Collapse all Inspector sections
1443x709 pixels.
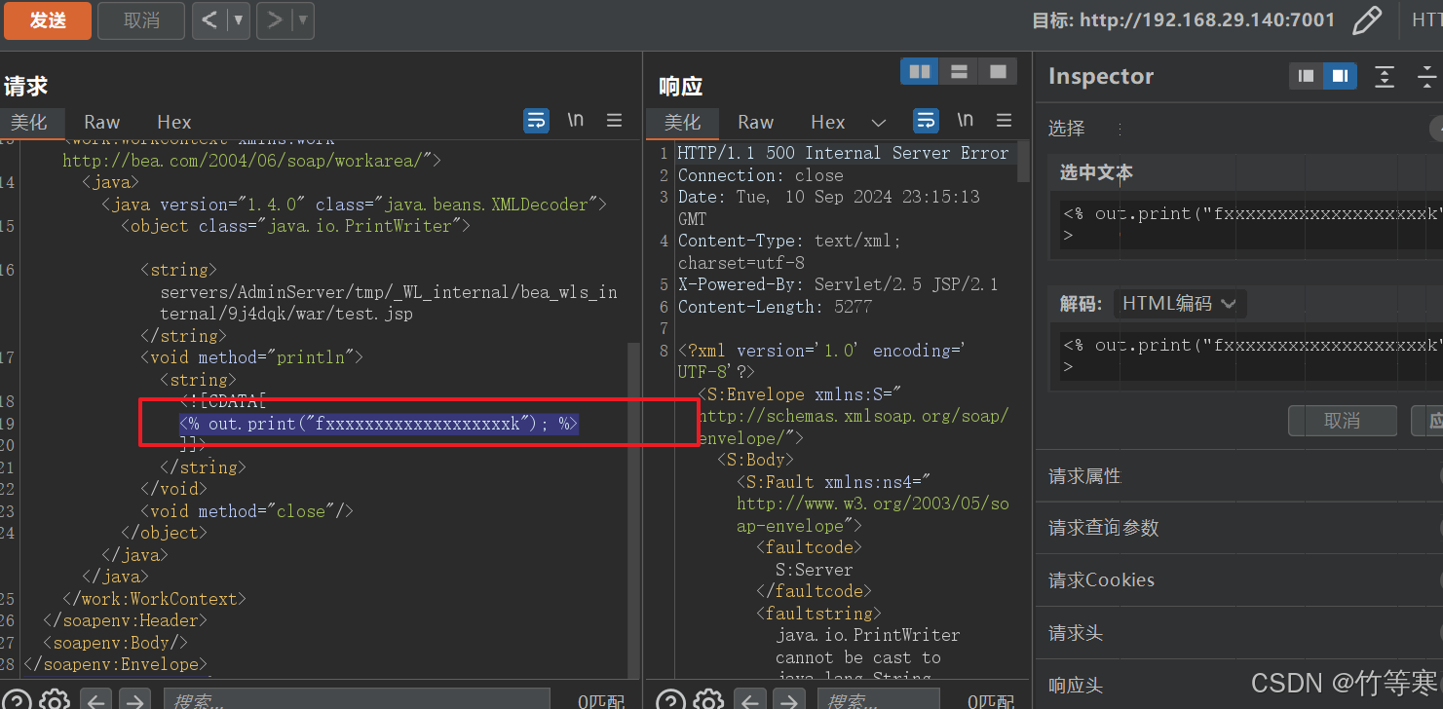click(x=1427, y=76)
